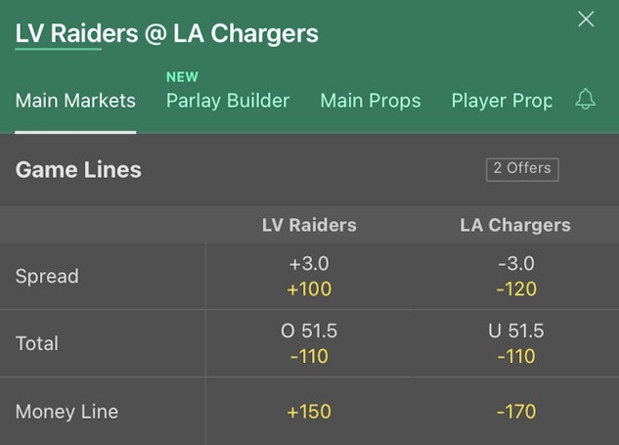The width and height of the screenshot is (619, 445).
Task: Open the Parlay Builder tab
Action: coord(228,101)
